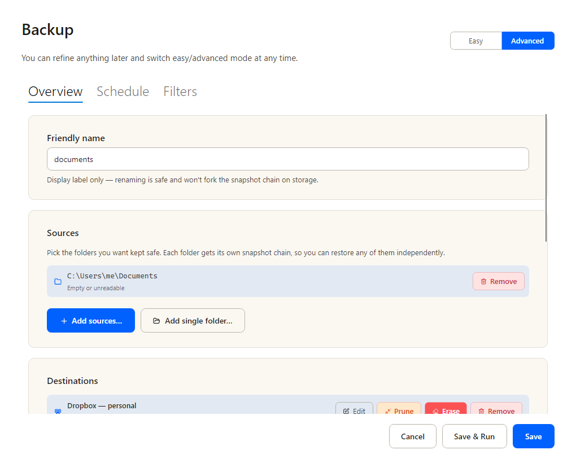The height and width of the screenshot is (463, 576).
Task: Click the 'Empty or unreadable' status text
Action: 96,288
